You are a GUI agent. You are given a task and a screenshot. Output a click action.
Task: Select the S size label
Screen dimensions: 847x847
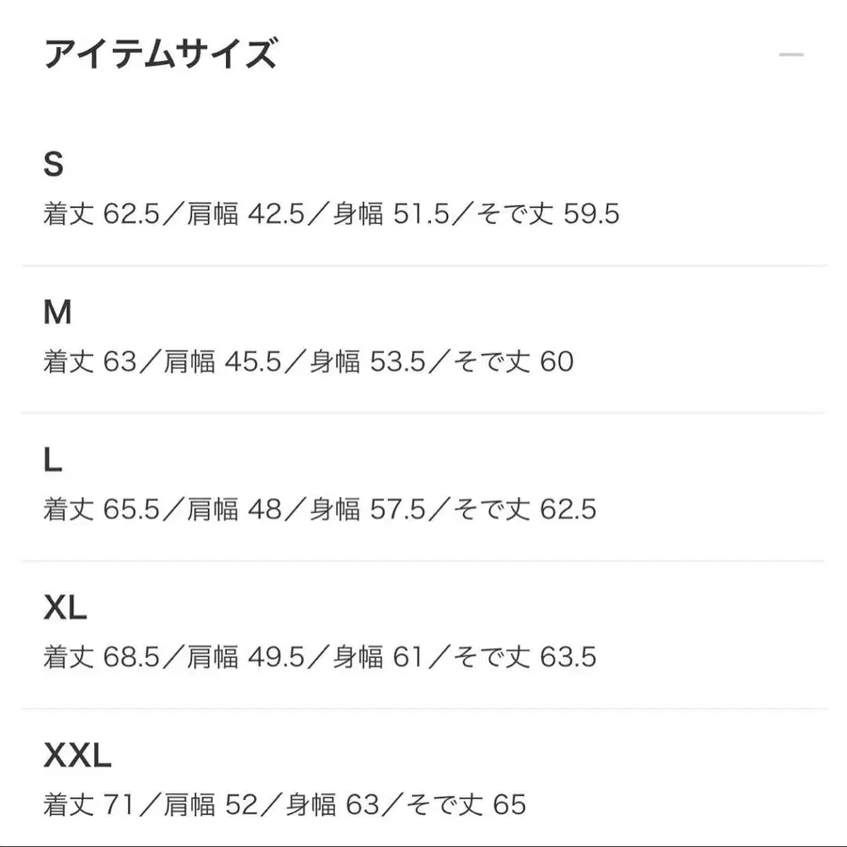[54, 165]
